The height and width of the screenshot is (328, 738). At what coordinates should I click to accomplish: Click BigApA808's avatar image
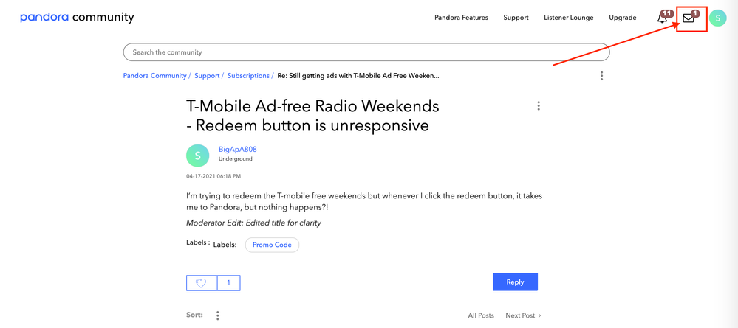coord(198,155)
